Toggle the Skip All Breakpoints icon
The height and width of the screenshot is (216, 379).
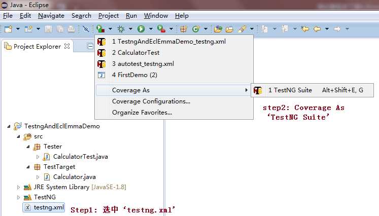click(x=86, y=29)
